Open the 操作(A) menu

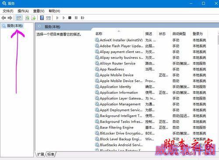click(23, 11)
